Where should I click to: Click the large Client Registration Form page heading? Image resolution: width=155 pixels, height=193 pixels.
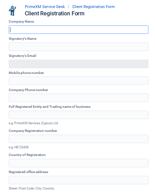54,13
